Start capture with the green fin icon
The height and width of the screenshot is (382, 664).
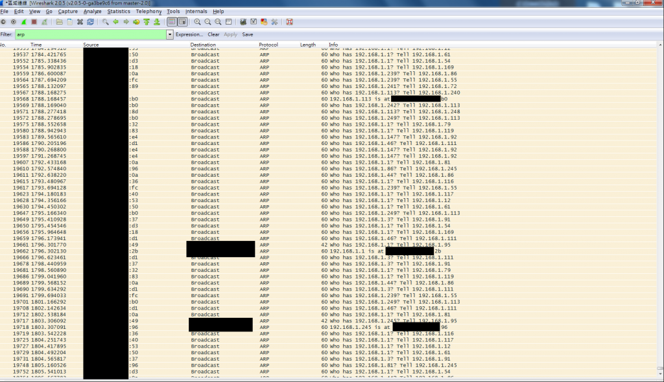[24, 22]
